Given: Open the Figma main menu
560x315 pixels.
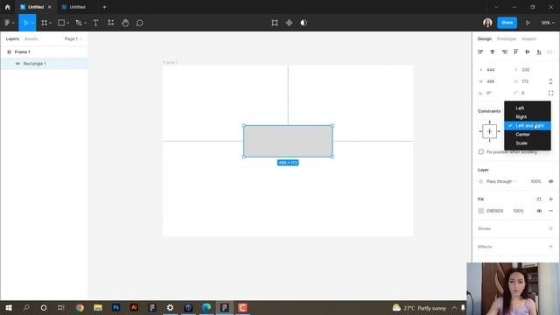Looking at the screenshot, I should point(9,23).
